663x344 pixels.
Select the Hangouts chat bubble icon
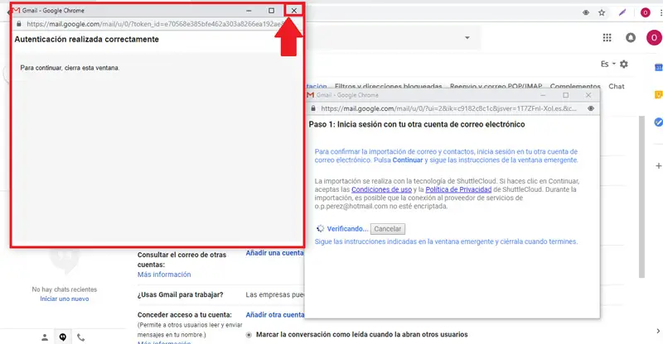point(63,337)
